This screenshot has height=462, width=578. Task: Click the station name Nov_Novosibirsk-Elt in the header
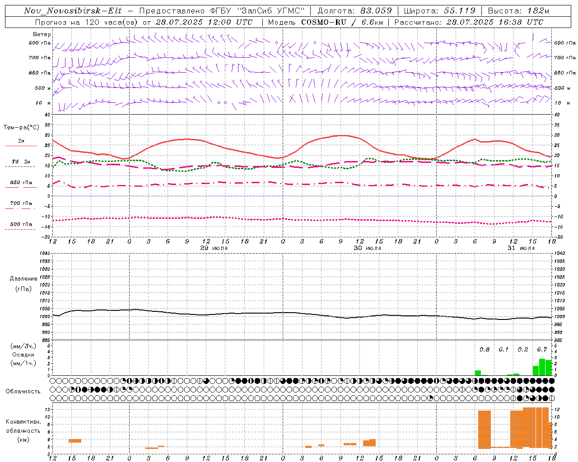pos(73,11)
